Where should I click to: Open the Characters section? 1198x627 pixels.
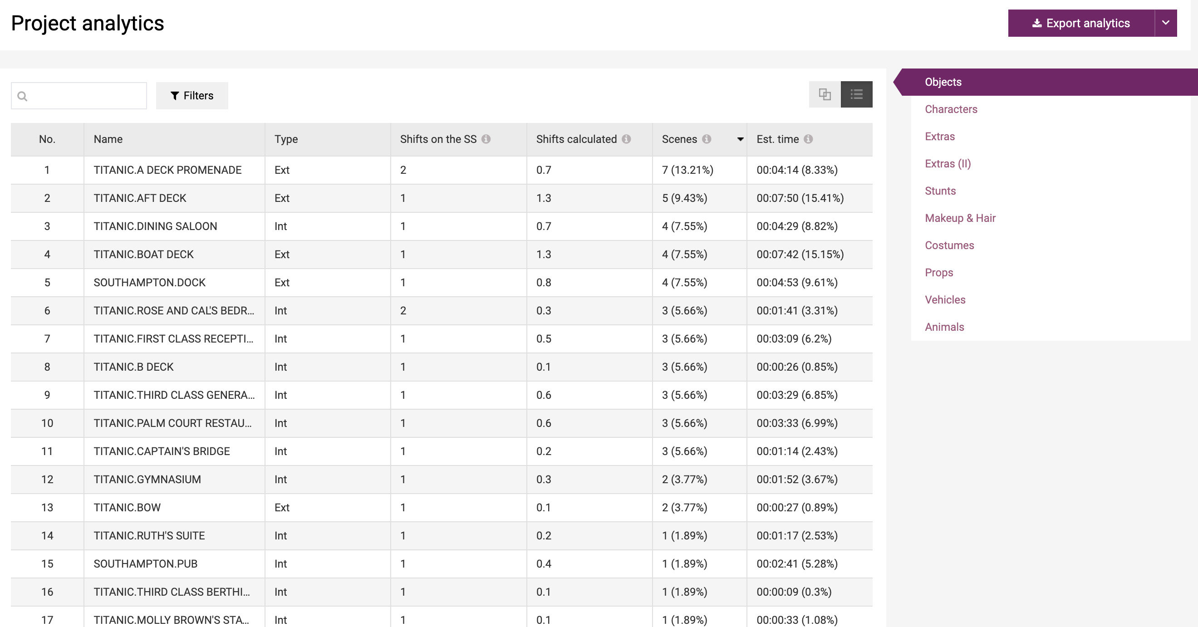pyautogui.click(x=951, y=109)
